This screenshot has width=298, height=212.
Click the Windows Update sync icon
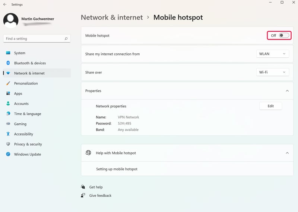[8, 154]
